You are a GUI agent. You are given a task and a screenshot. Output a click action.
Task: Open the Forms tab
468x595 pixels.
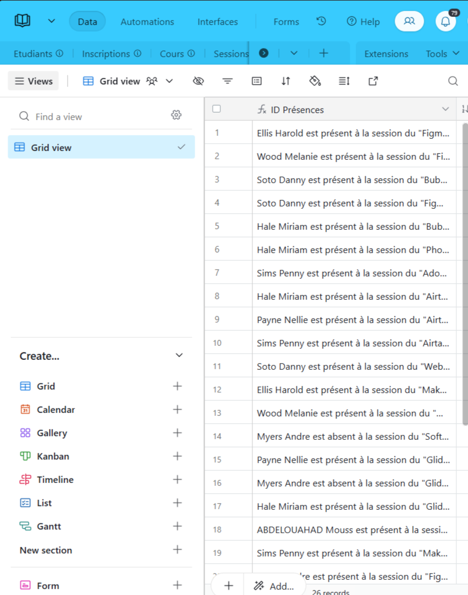pyautogui.click(x=286, y=22)
